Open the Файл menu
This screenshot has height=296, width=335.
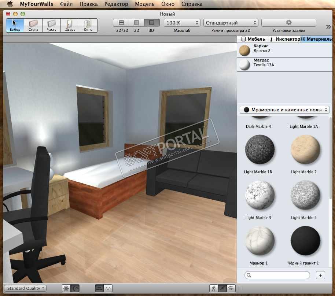coord(66,4)
